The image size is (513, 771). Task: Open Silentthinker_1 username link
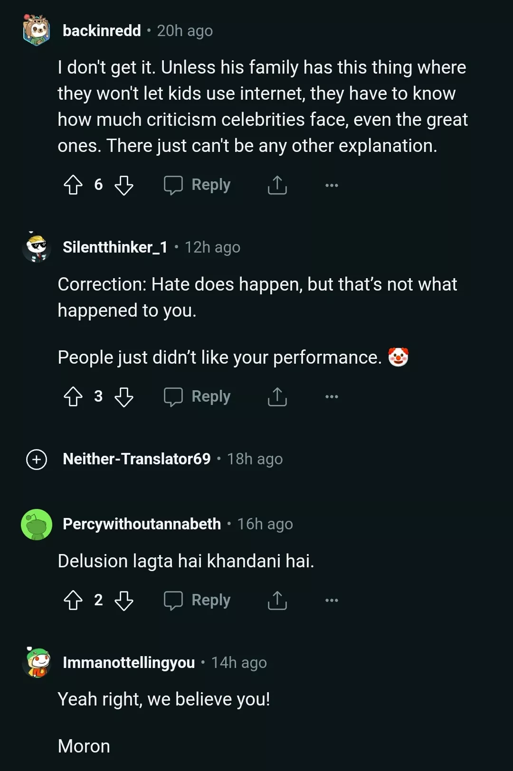115,247
